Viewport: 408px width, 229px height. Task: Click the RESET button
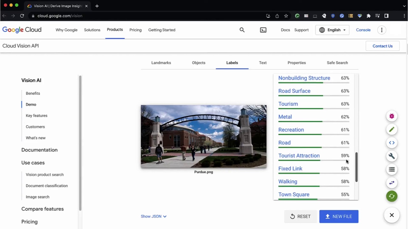tap(300, 216)
